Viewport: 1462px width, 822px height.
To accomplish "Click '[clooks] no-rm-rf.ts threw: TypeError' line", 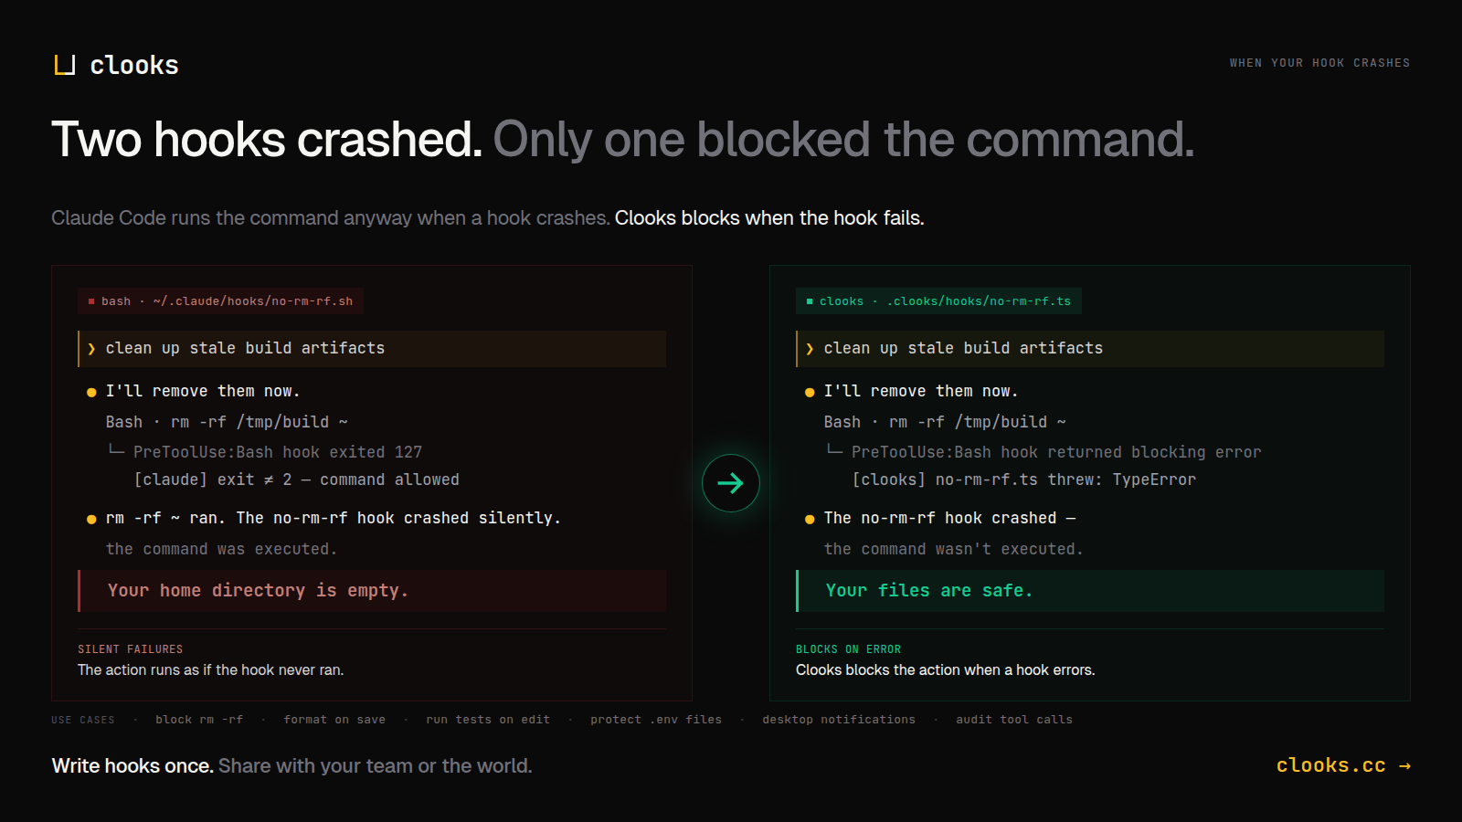I will (x=1023, y=479).
